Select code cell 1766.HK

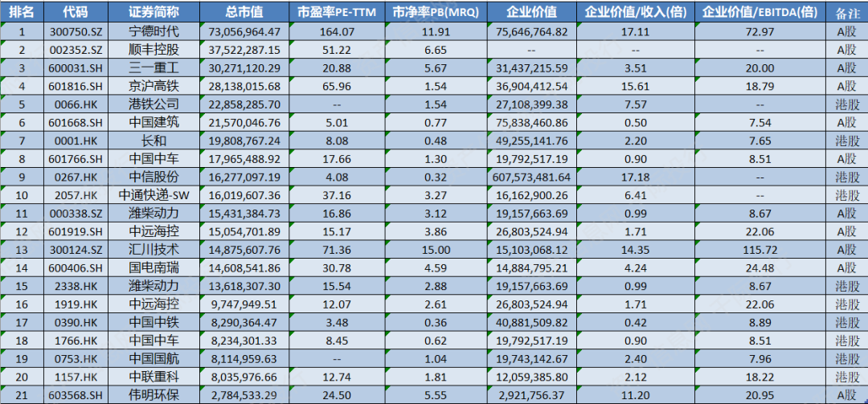coord(76,341)
